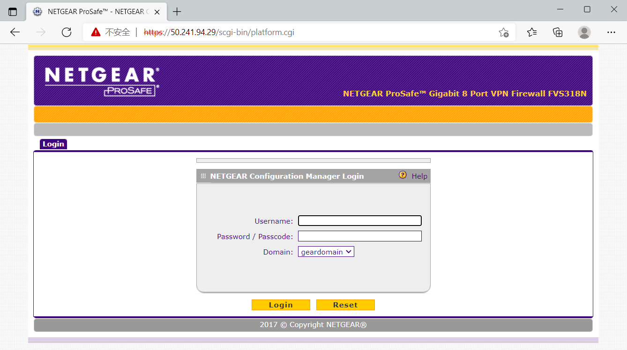Click the 不安全 security label
Screen dimensions: 627x350
click(x=117, y=32)
